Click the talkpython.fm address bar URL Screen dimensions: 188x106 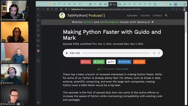point(106,9)
